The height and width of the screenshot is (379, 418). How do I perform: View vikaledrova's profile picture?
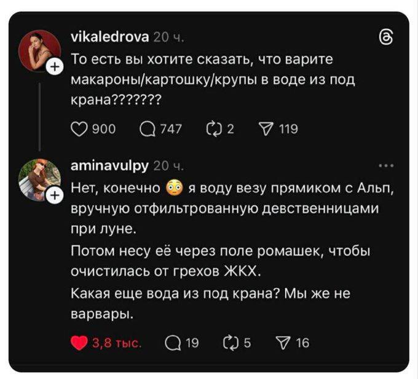pyautogui.click(x=38, y=49)
